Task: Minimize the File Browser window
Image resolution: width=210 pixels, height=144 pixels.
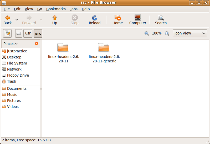Action: coord(192,3)
